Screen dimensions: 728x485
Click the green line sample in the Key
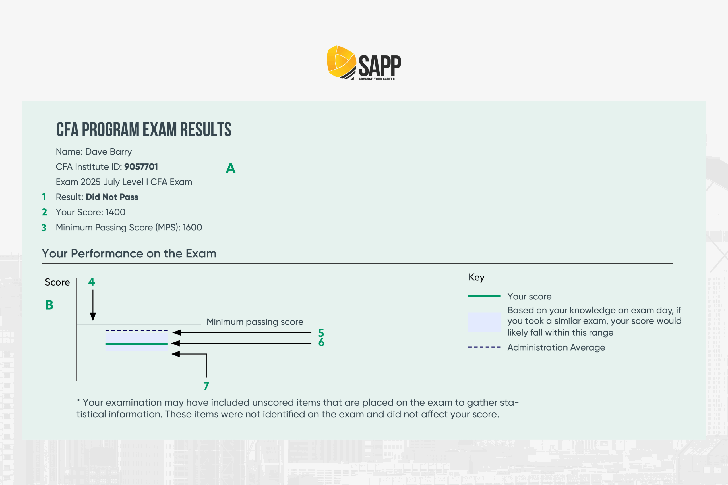[484, 296]
